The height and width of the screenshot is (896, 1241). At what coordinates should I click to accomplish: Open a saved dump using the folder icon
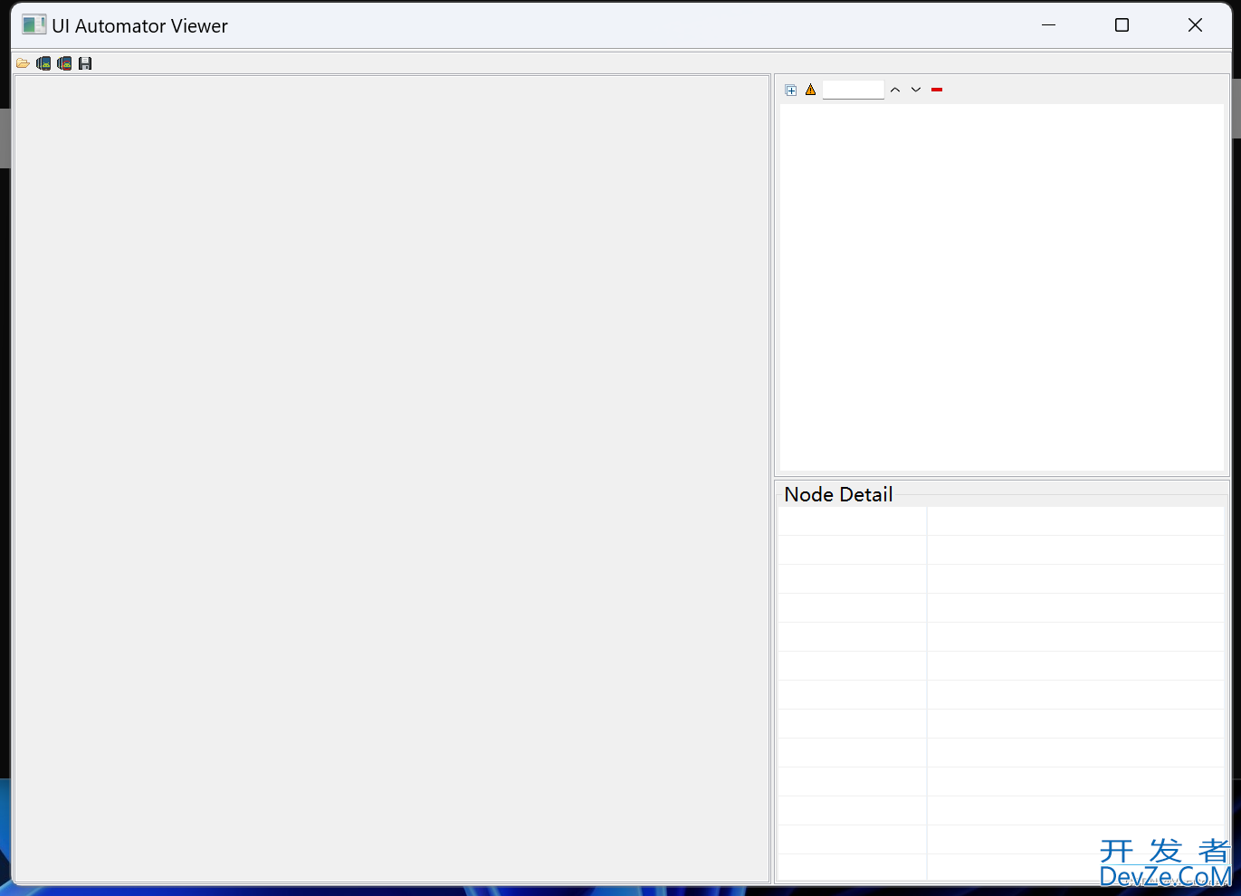[23, 63]
